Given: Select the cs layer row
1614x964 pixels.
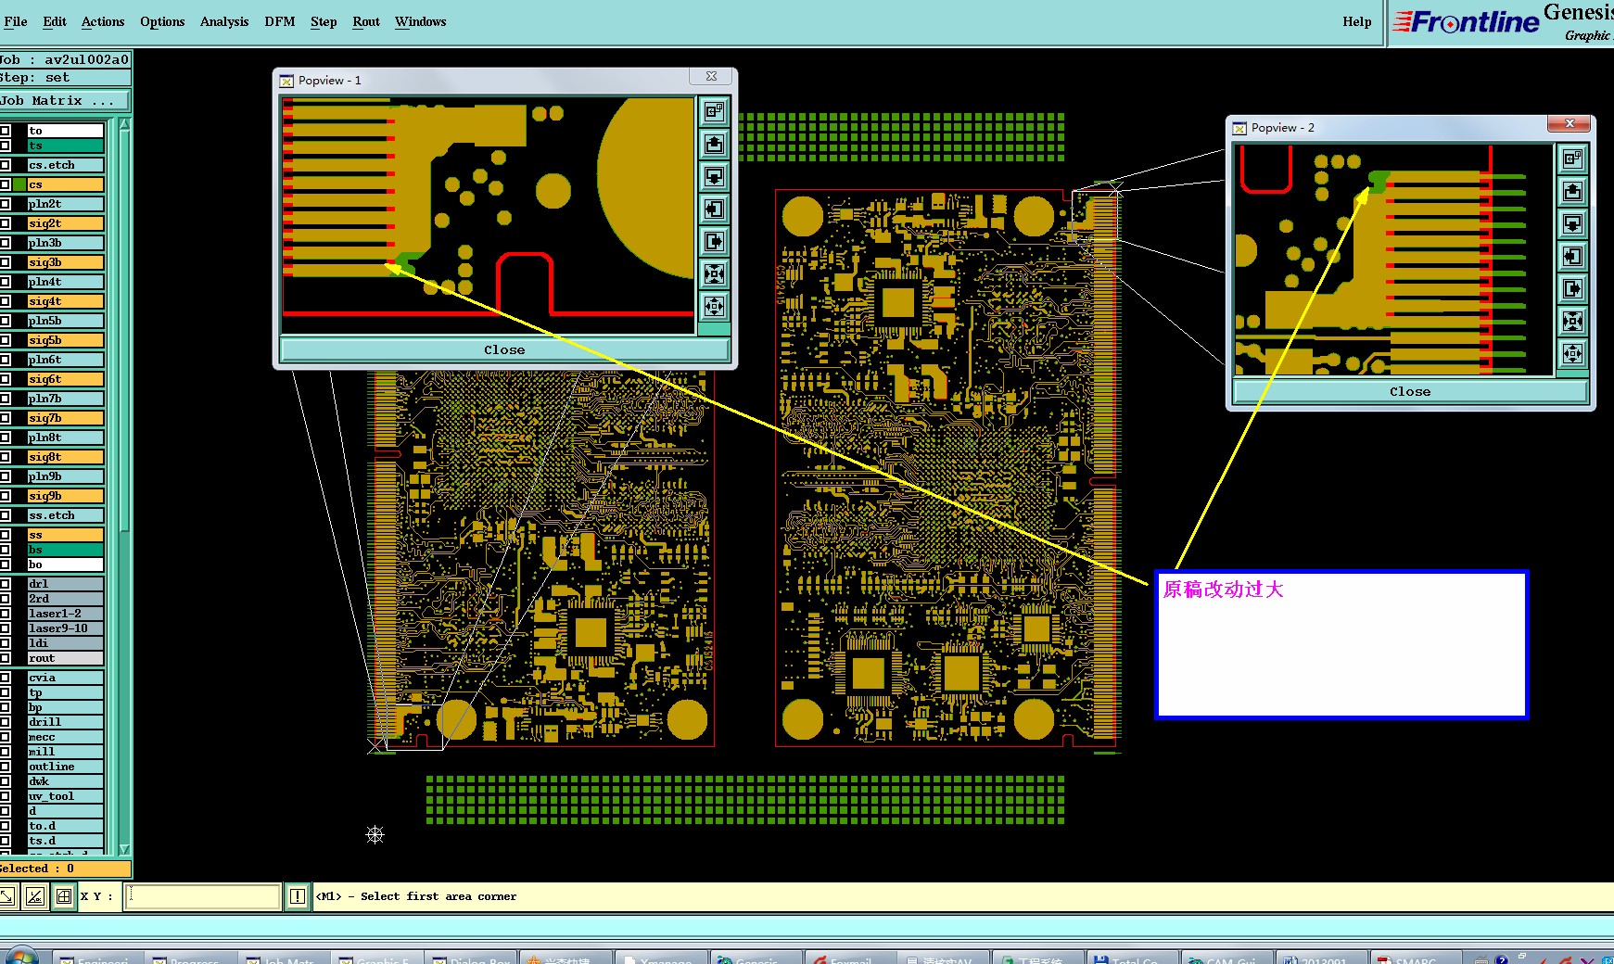Looking at the screenshot, I should pos(65,184).
